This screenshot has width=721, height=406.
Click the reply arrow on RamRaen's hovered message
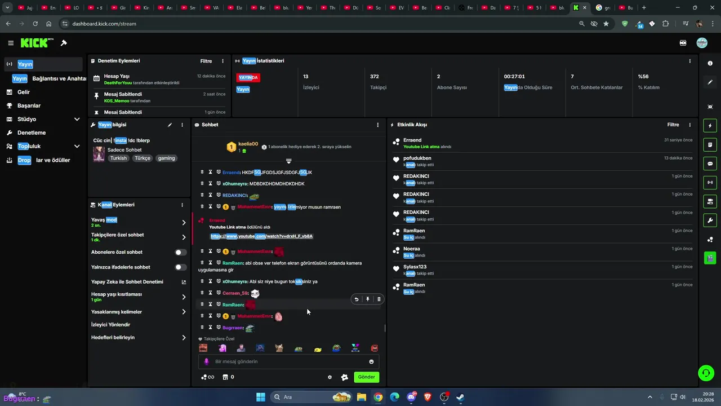pyautogui.click(x=356, y=299)
